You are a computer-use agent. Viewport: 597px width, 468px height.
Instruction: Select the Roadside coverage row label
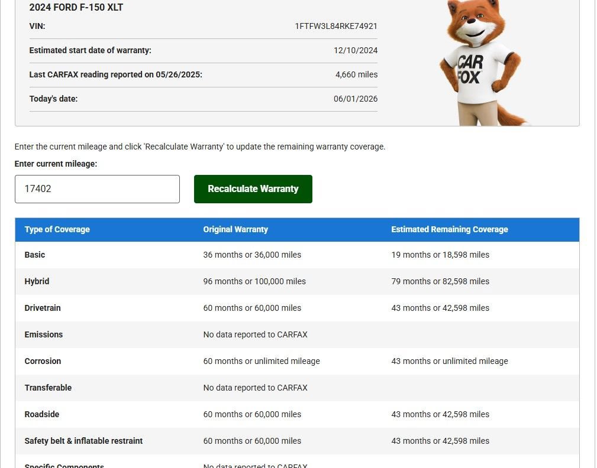click(x=41, y=414)
